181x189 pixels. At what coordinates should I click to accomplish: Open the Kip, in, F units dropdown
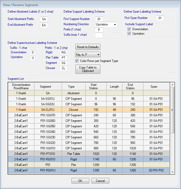coord(88,54)
